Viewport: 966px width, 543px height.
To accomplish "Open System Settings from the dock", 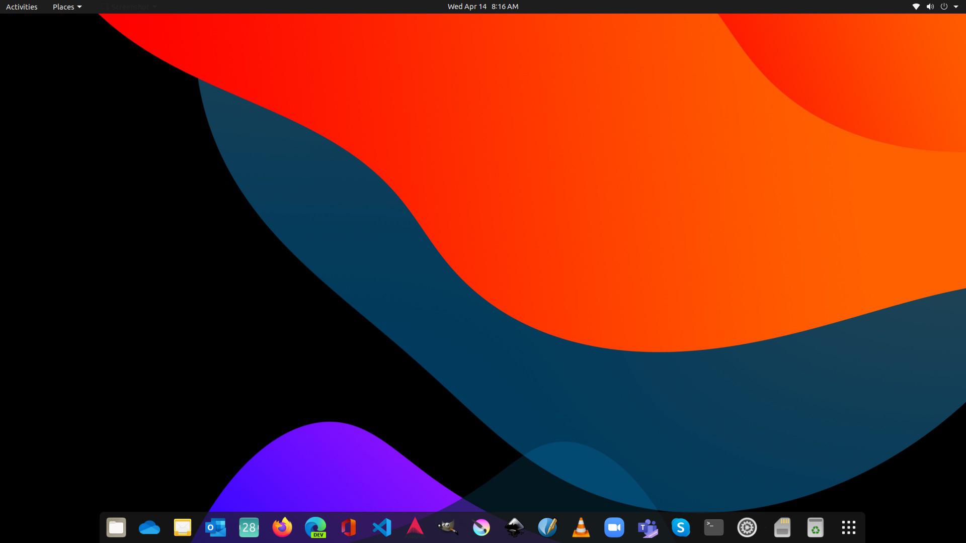I will coord(747,527).
